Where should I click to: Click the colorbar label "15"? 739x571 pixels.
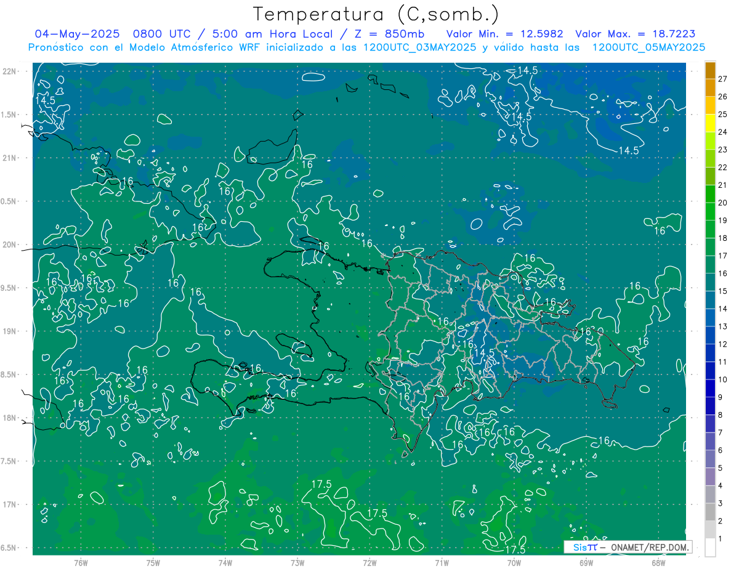tap(723, 291)
